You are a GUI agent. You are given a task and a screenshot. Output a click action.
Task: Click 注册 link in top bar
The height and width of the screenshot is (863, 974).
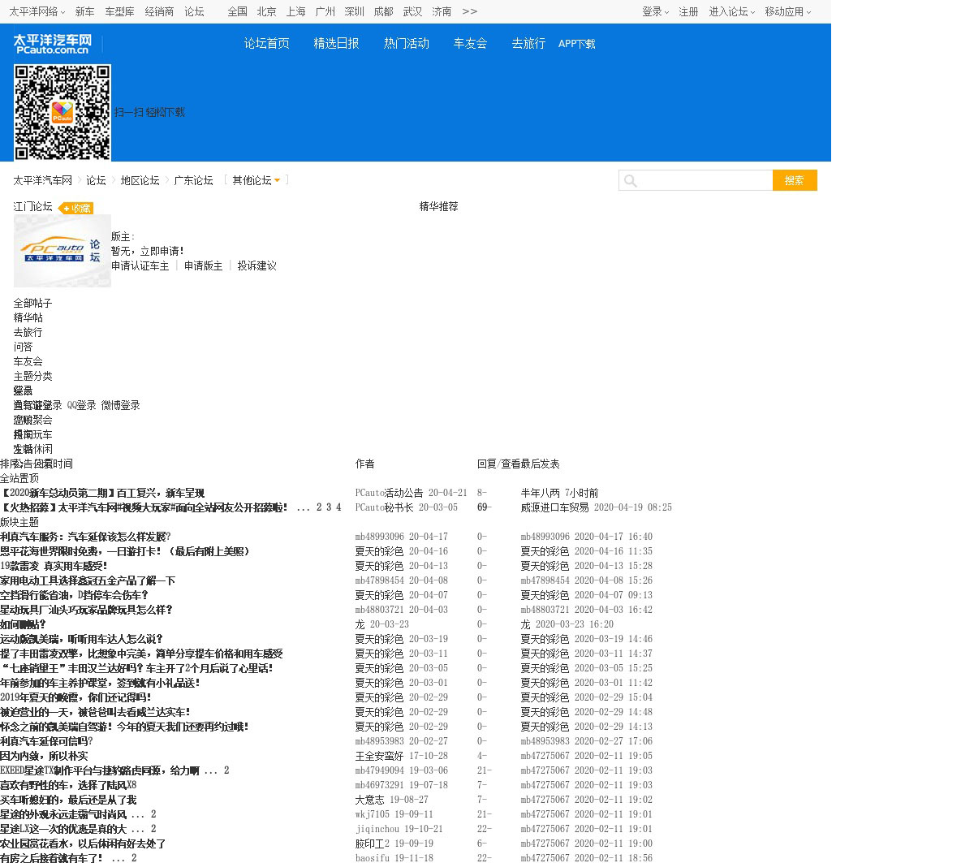click(689, 11)
